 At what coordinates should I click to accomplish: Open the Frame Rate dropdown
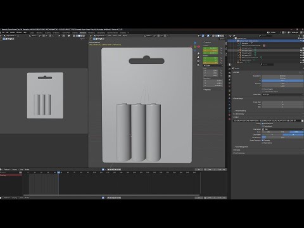[282, 94]
